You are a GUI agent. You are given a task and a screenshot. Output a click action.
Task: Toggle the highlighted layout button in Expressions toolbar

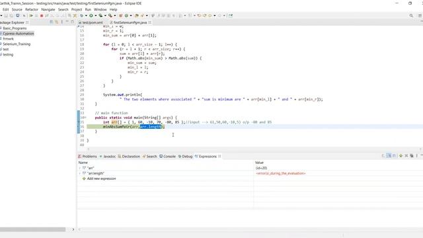(x=389, y=156)
